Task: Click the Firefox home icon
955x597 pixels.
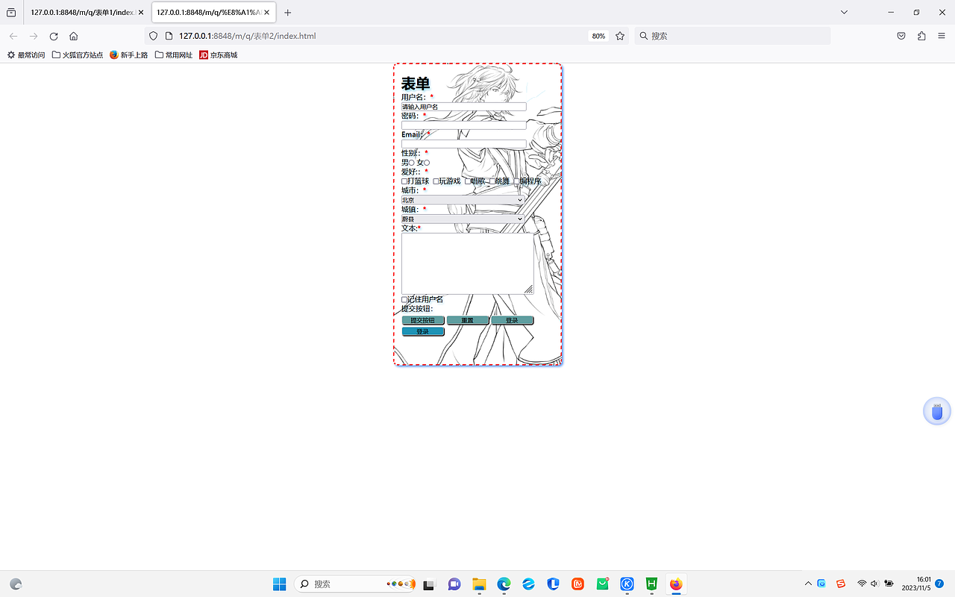Action: pyautogui.click(x=73, y=35)
